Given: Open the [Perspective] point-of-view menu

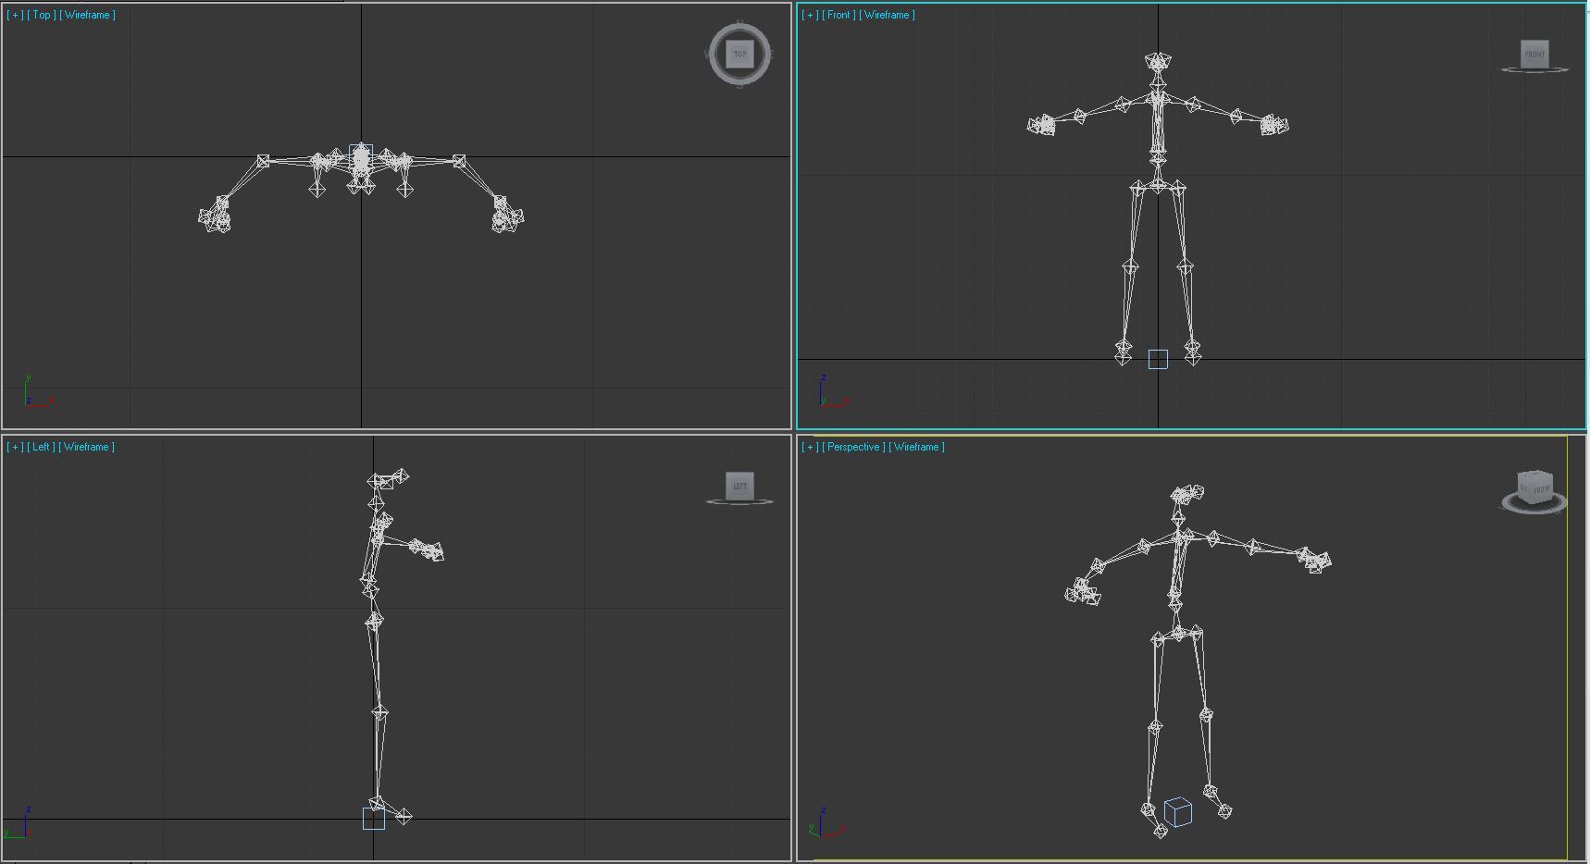Looking at the screenshot, I should (x=854, y=447).
